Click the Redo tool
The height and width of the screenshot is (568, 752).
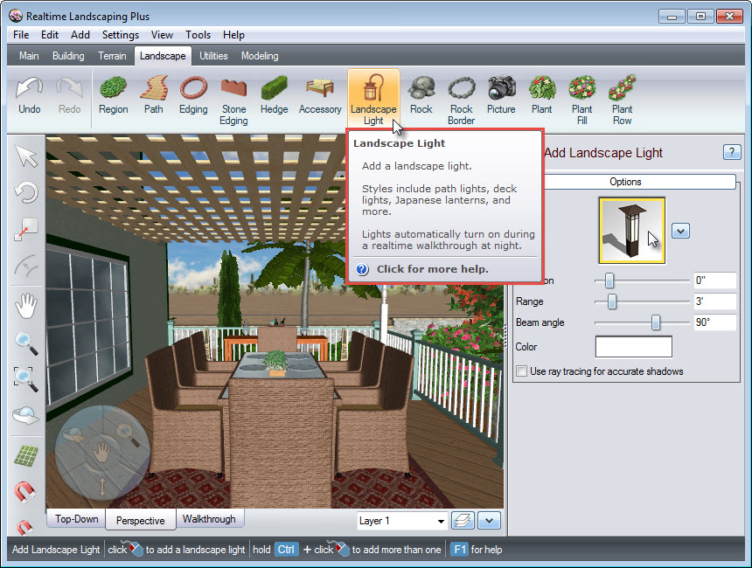(70, 96)
